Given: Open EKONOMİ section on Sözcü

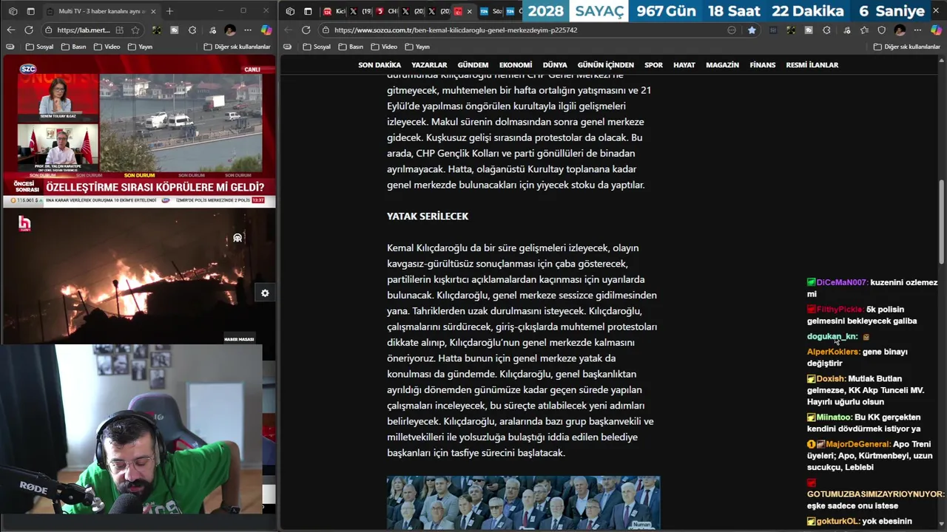Looking at the screenshot, I should [516, 65].
